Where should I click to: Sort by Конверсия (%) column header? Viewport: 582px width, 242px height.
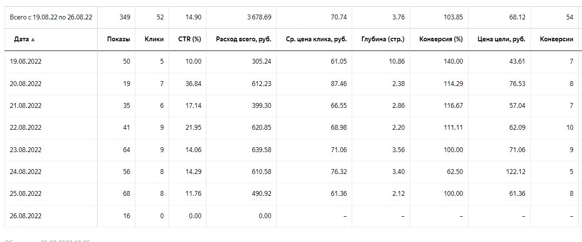coord(441,39)
